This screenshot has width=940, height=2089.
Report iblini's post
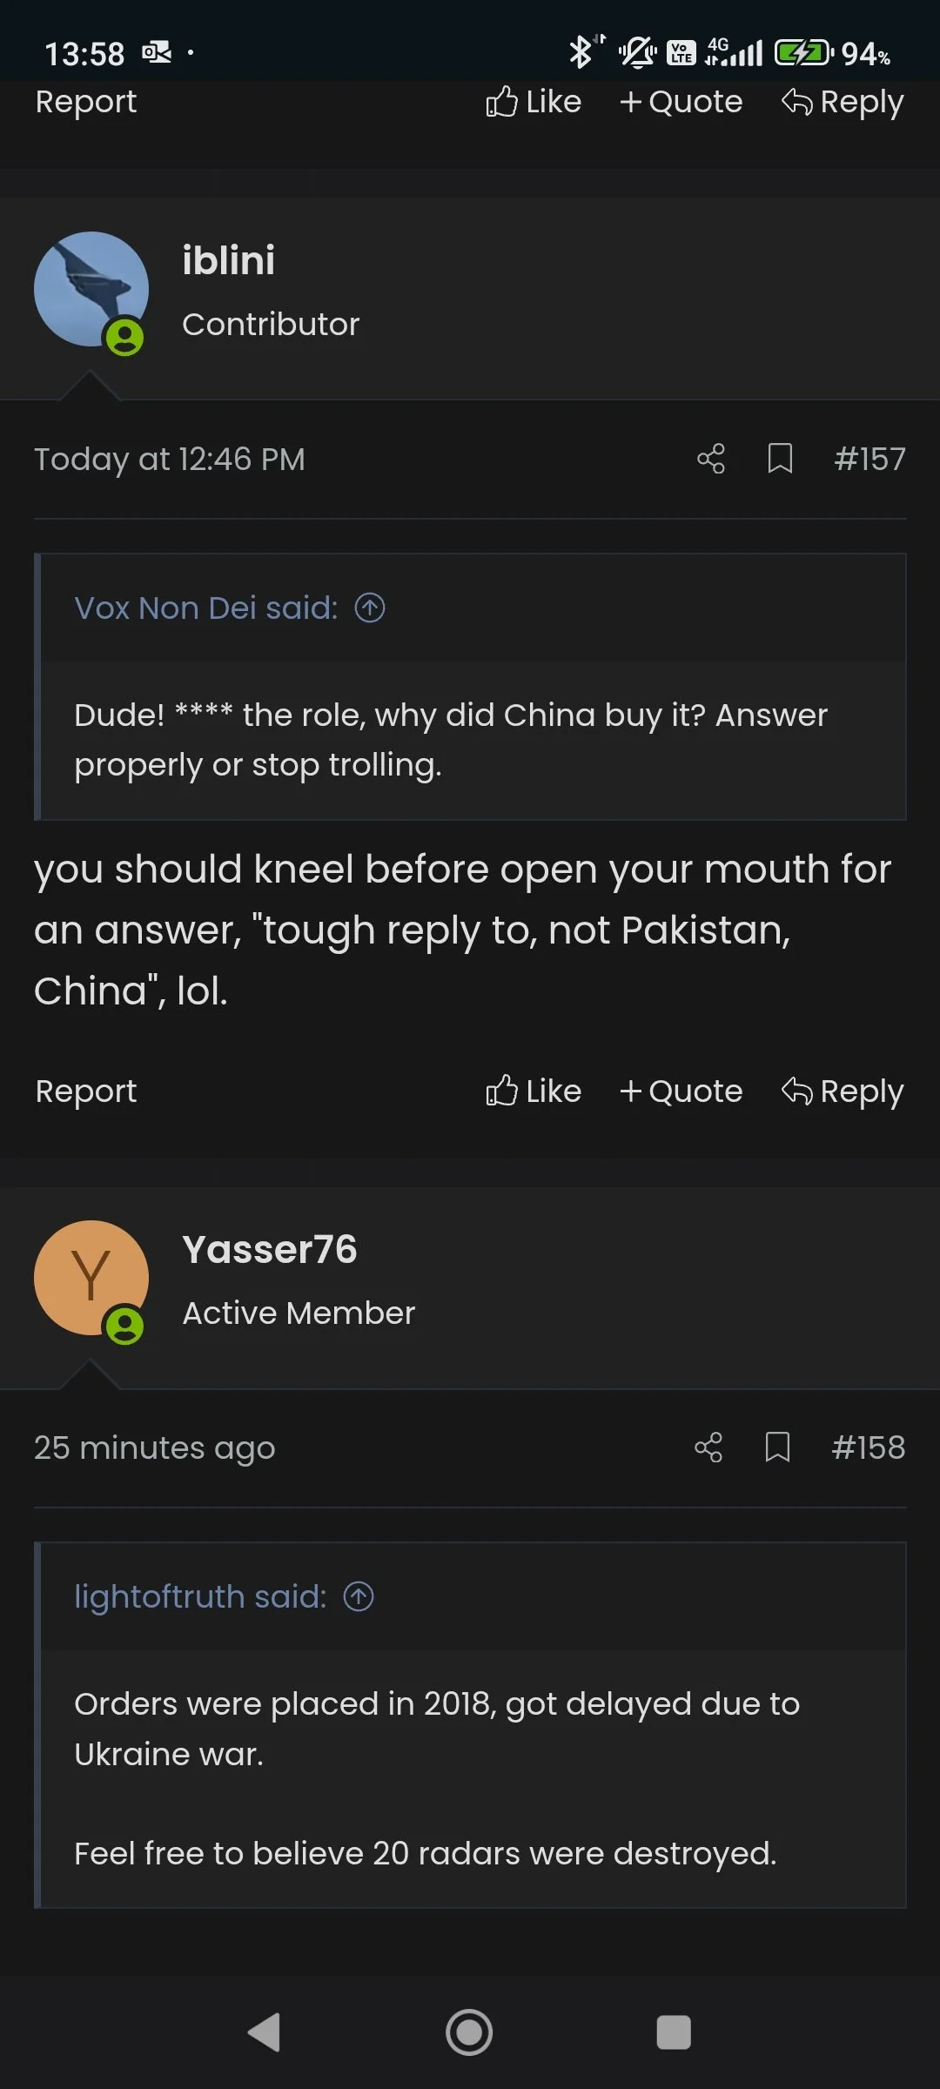coord(85,1092)
